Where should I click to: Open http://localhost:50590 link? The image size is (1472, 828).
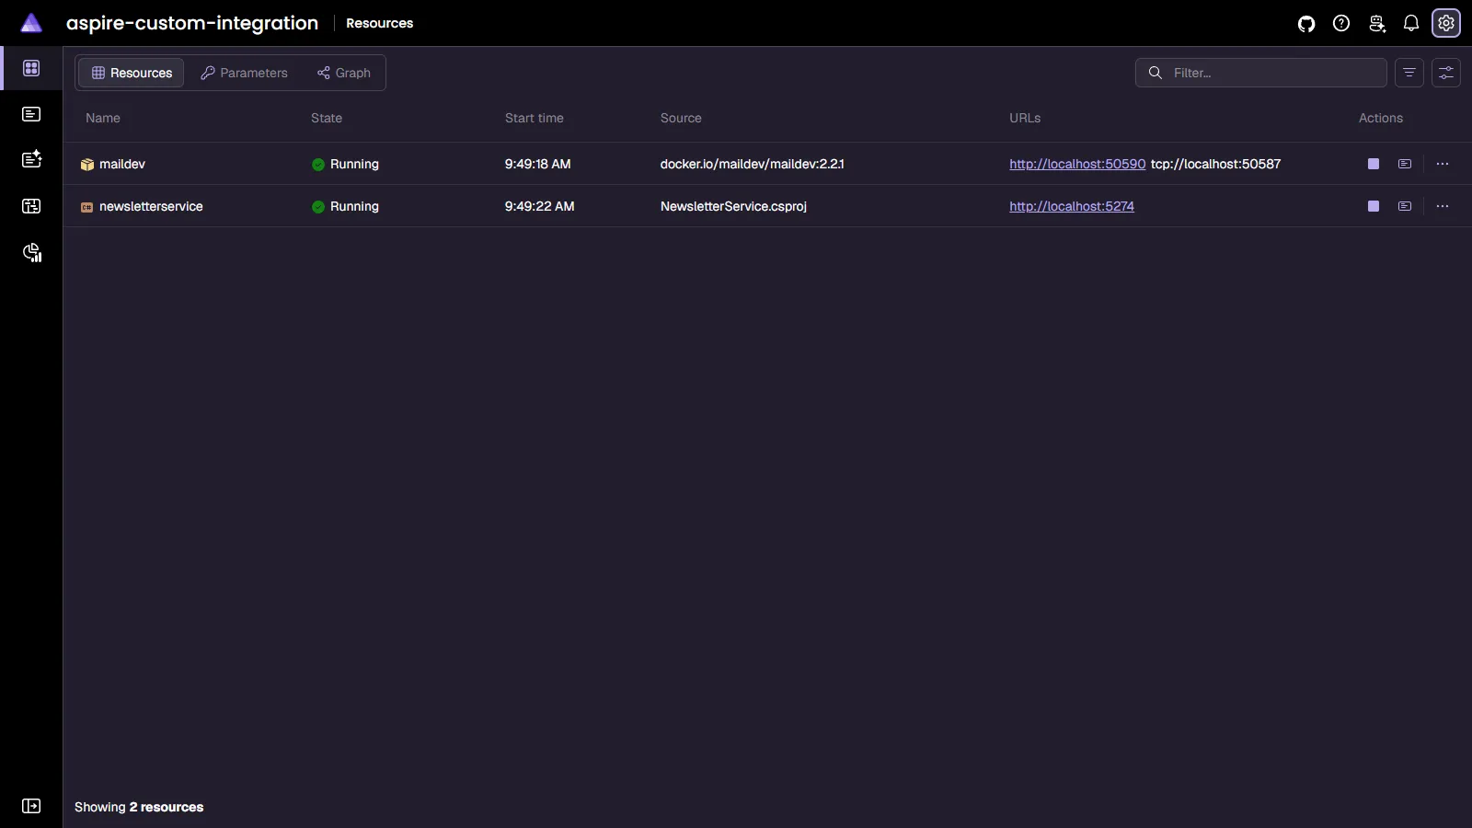(1077, 164)
